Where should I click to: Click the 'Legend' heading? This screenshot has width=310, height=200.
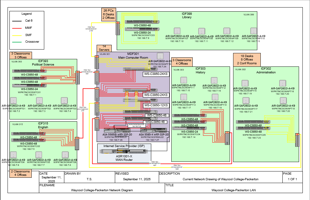point(26,14)
